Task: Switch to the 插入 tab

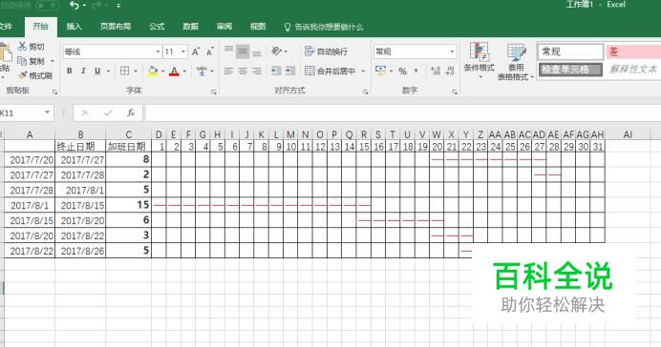Action: [74, 27]
